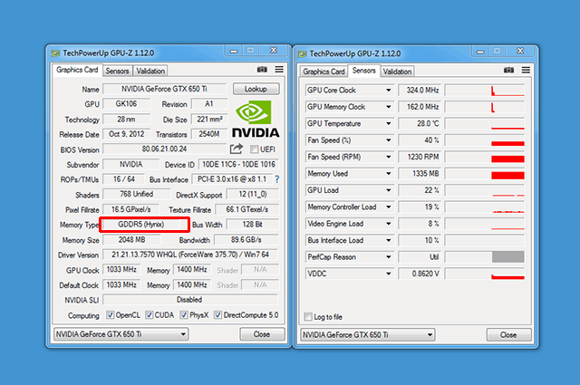The height and width of the screenshot is (385, 580).
Task: Click the PerfCap Reason gray indicator bar
Action: click(x=507, y=256)
